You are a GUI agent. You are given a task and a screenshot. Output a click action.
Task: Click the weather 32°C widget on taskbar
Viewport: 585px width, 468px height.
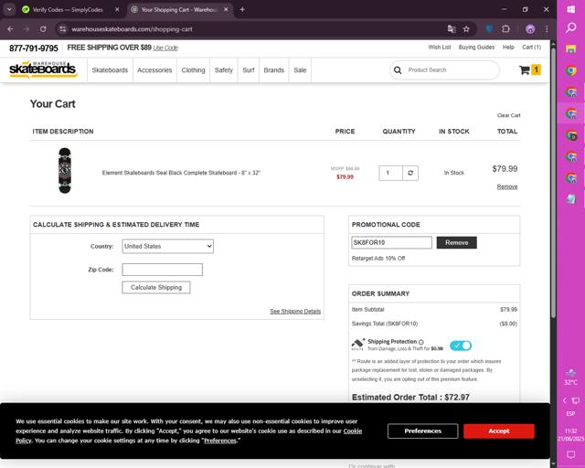tap(570, 377)
